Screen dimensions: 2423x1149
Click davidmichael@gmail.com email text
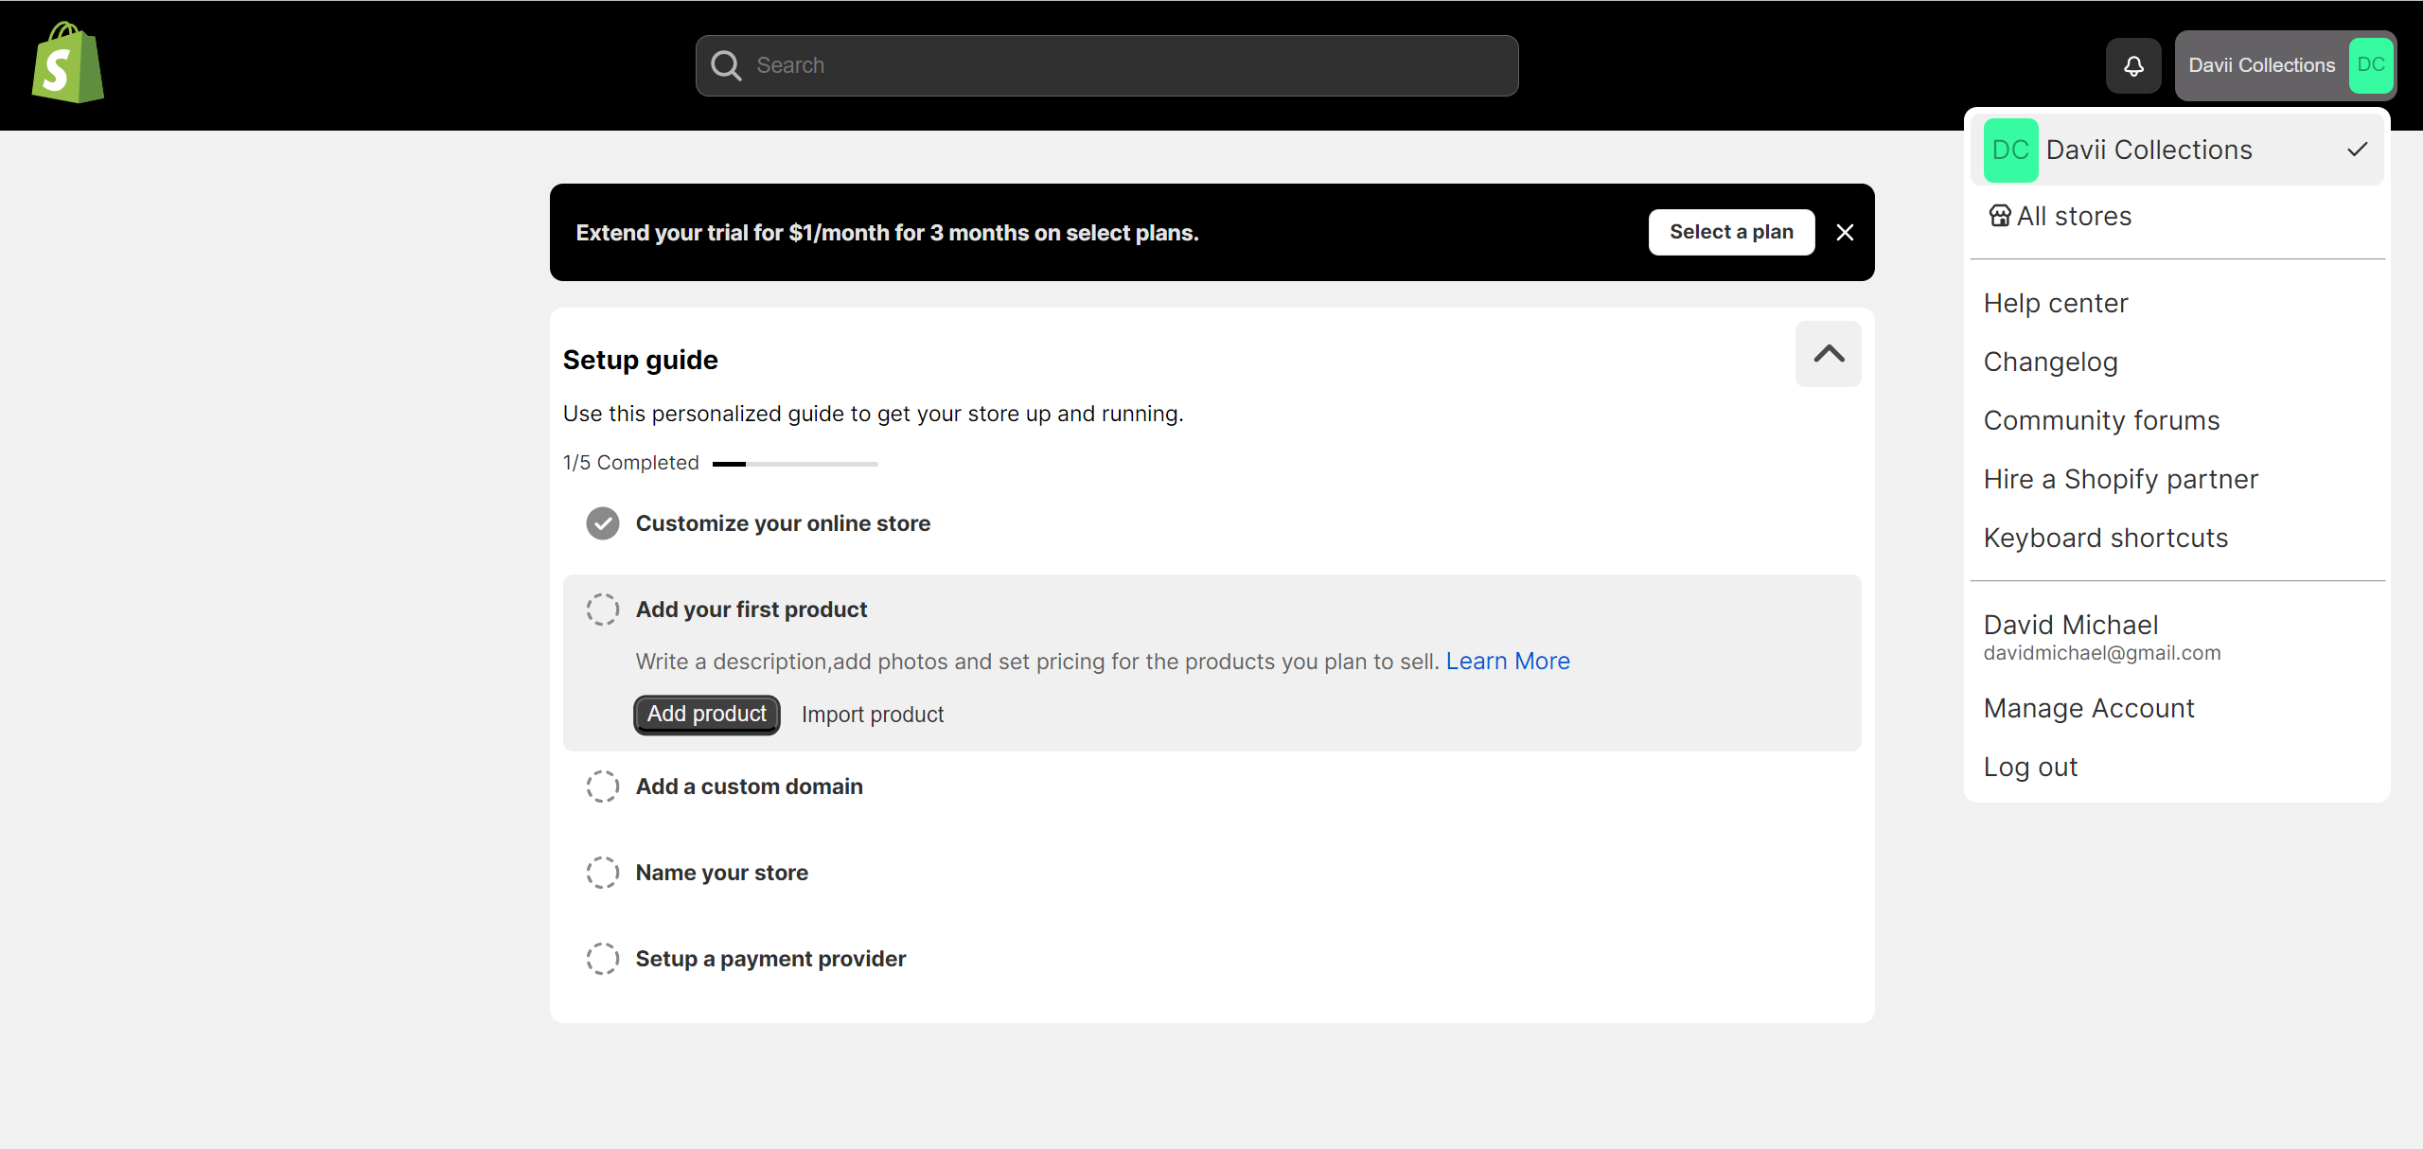[x=2102, y=653]
